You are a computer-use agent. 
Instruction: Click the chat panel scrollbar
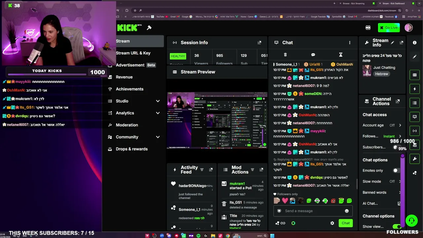tap(357, 183)
